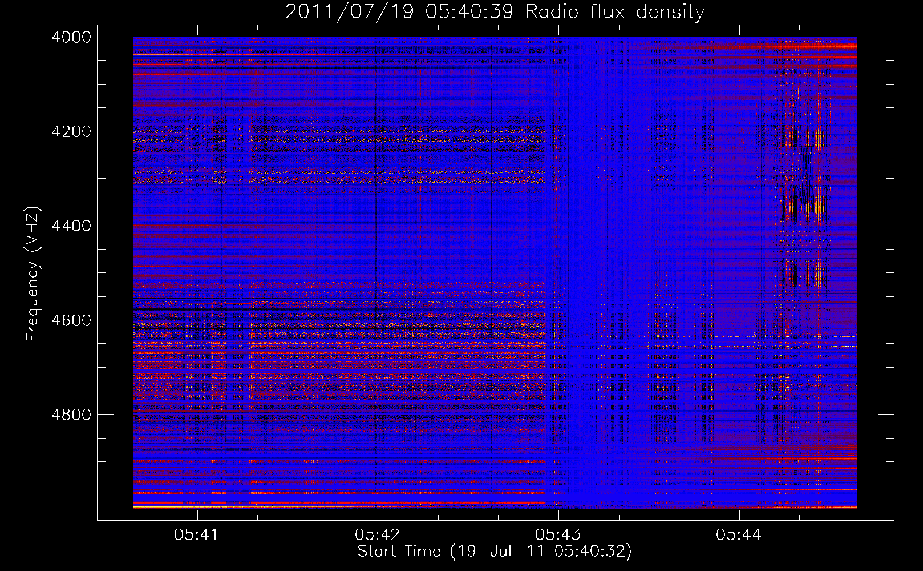The width and height of the screenshot is (923, 571).
Task: Click the 4200 frequency tick label
Action: coord(71,131)
